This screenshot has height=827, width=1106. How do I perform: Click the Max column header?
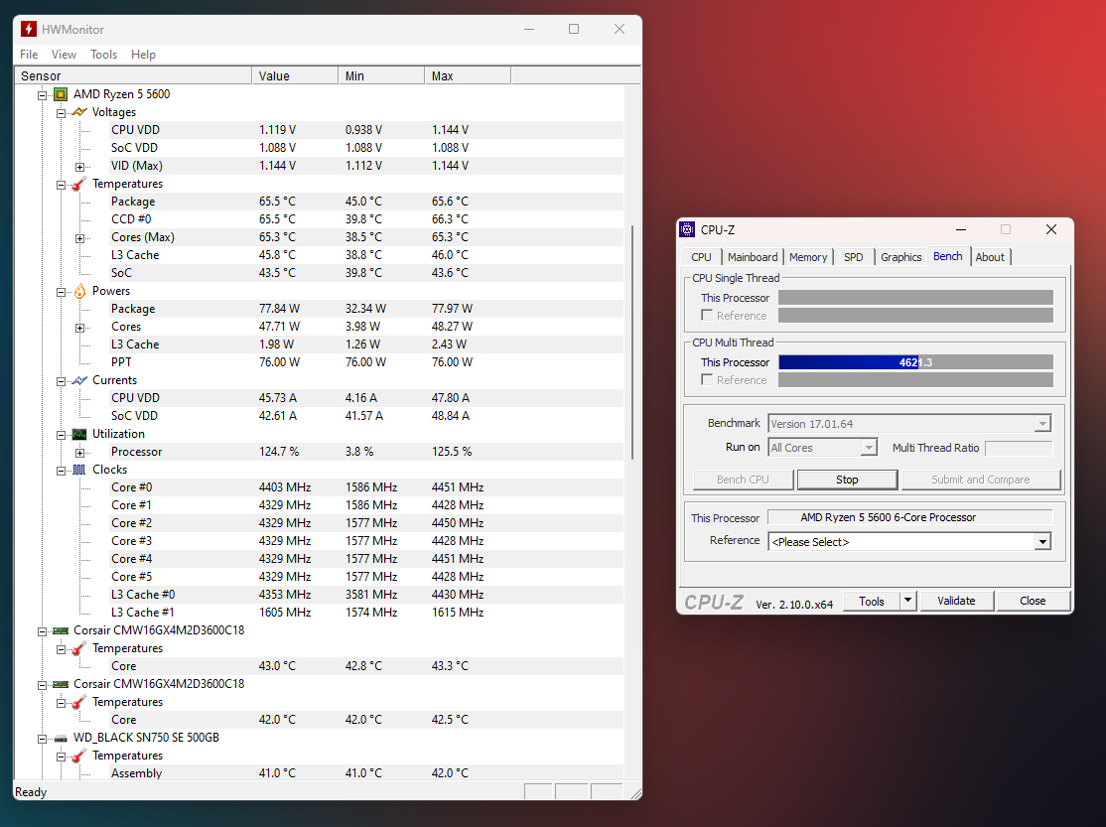(x=468, y=75)
